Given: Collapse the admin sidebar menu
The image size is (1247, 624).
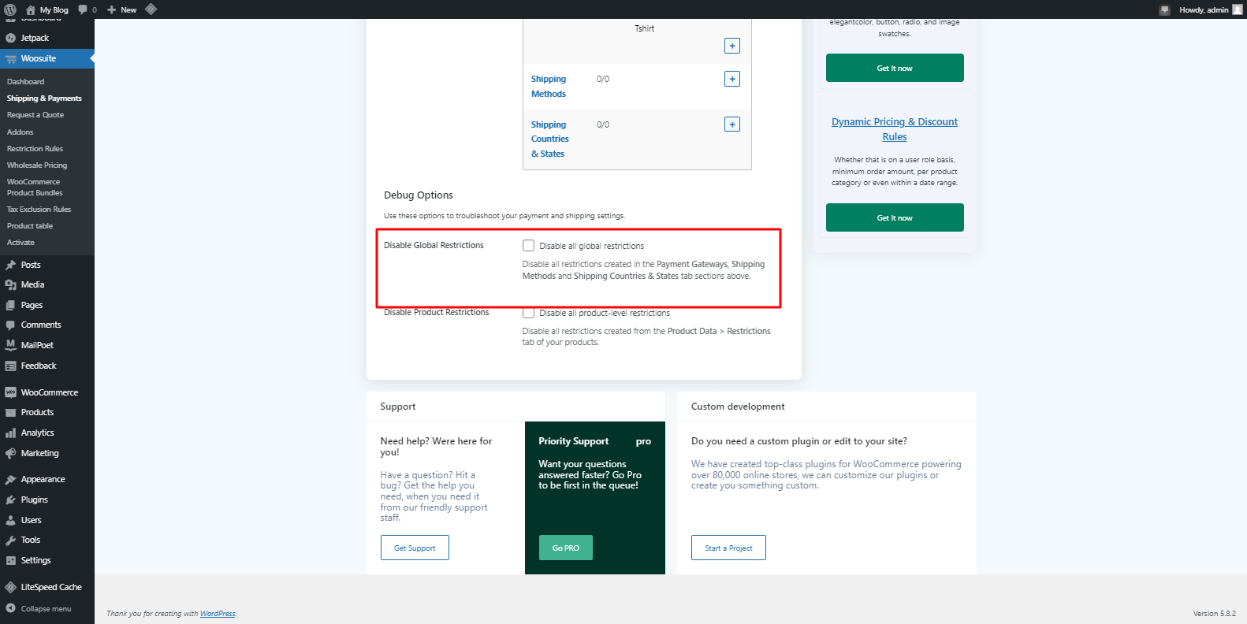Looking at the screenshot, I should (x=46, y=608).
